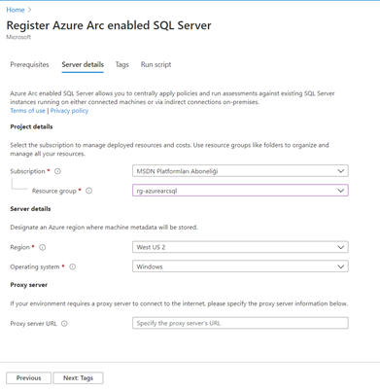Open the Run script tab
The width and height of the screenshot is (380, 391).
[155, 64]
